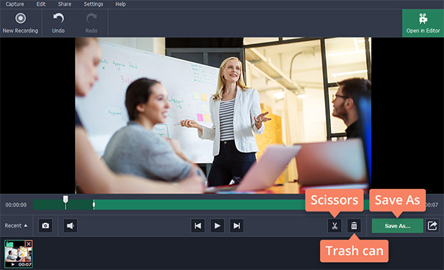Open the Settings menu
The width and height of the screenshot is (444, 270).
click(93, 4)
